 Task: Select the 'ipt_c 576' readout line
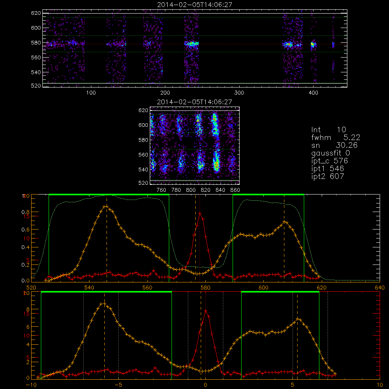pyautogui.click(x=330, y=161)
